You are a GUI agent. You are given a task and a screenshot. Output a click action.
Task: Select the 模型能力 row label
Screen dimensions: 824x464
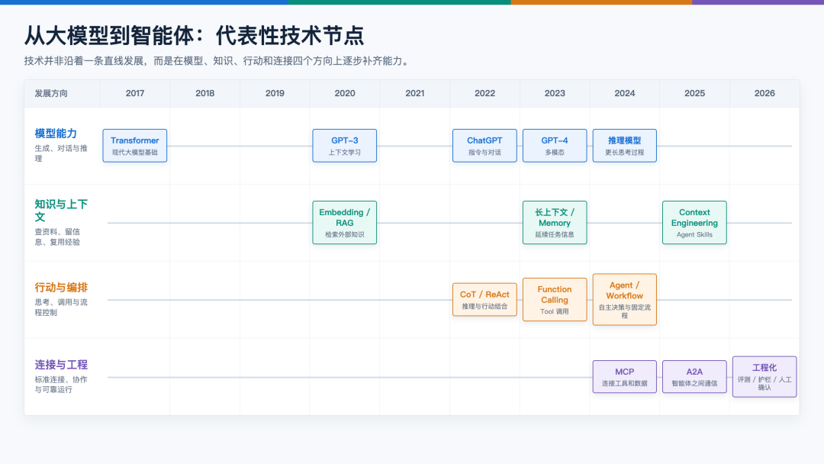coord(56,134)
